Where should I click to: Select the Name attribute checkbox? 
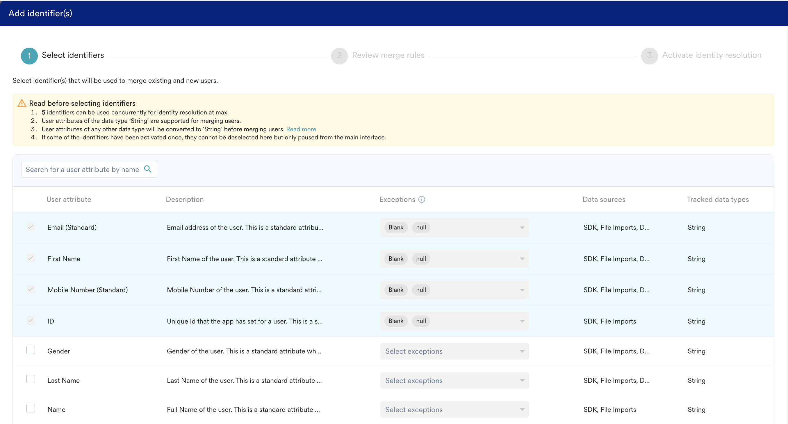pos(31,408)
